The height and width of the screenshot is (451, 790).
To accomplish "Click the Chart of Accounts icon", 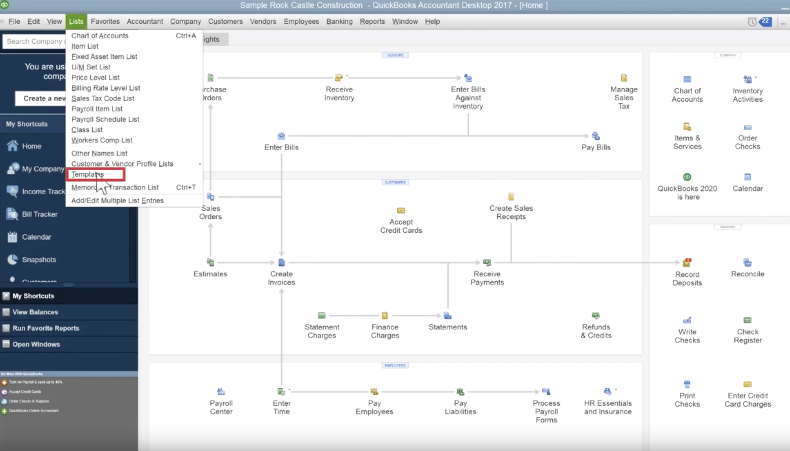I will coord(687,79).
